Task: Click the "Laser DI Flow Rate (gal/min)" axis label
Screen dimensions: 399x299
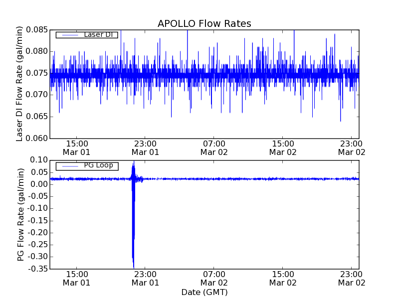Action: tap(19, 84)
